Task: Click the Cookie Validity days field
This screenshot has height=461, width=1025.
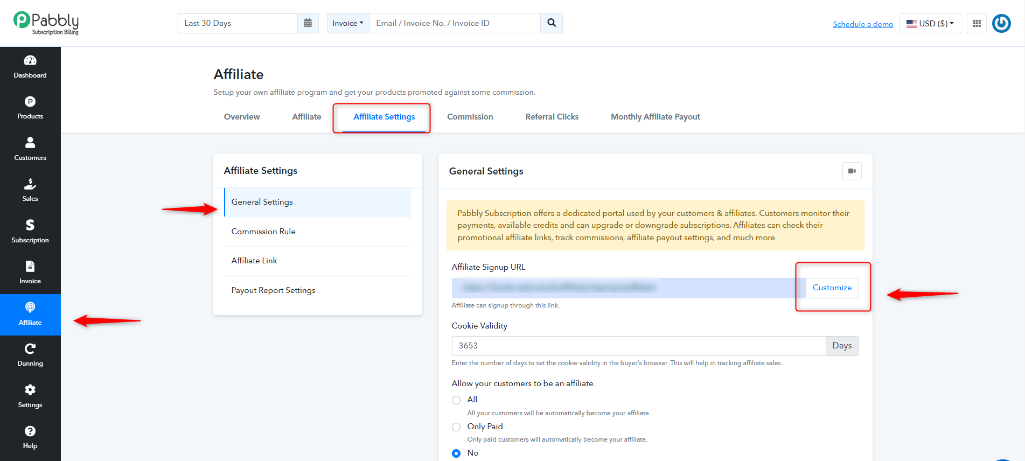Action: 639,346
